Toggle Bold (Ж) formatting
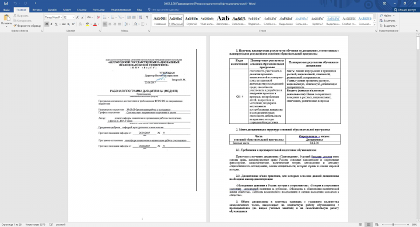The height and width of the screenshot is (227, 420). (x=47, y=24)
